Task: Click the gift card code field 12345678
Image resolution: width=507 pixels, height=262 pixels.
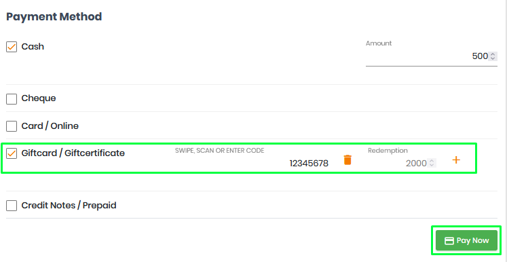Action: pyautogui.click(x=252, y=164)
